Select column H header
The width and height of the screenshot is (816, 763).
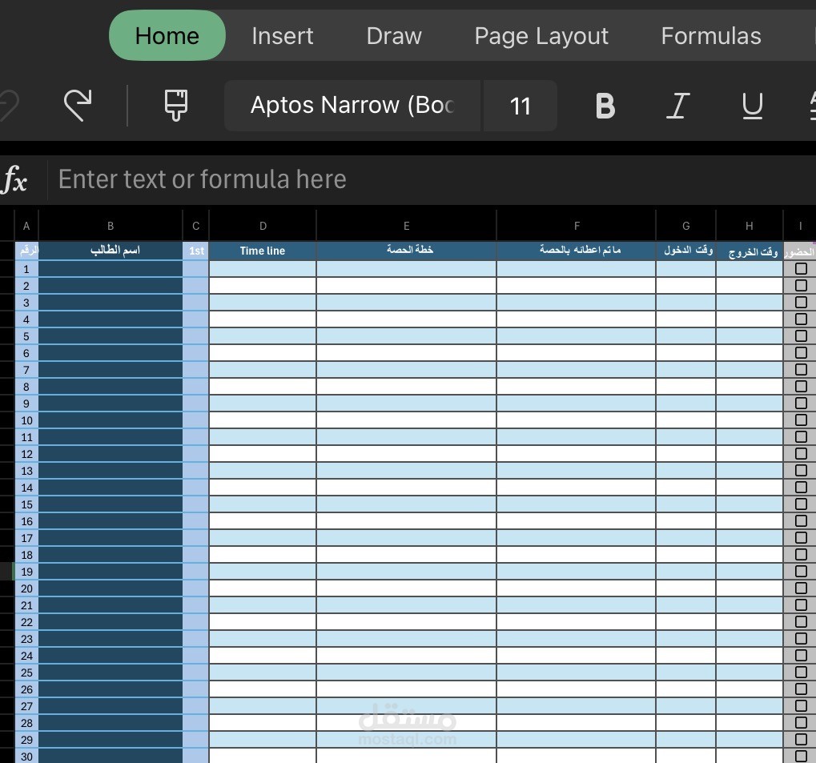(750, 226)
